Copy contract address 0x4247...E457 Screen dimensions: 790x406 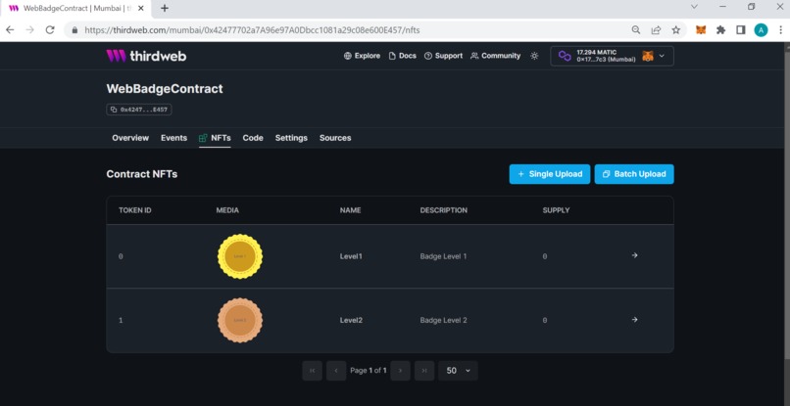[x=139, y=110]
